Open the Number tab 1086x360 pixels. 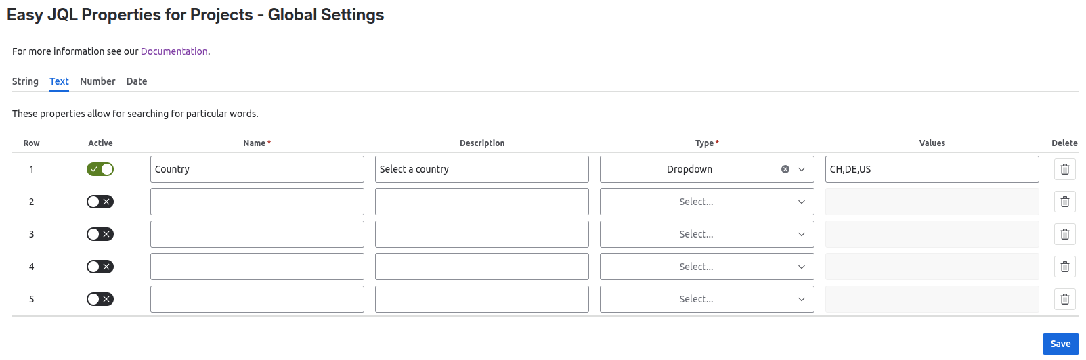[97, 81]
